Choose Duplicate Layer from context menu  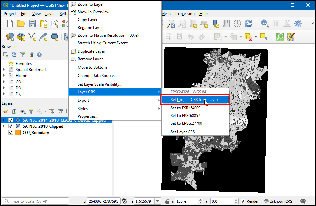click(91, 51)
